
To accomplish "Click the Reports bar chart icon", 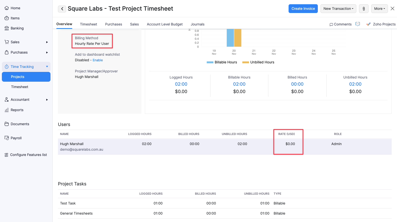I will [x=7, y=110].
